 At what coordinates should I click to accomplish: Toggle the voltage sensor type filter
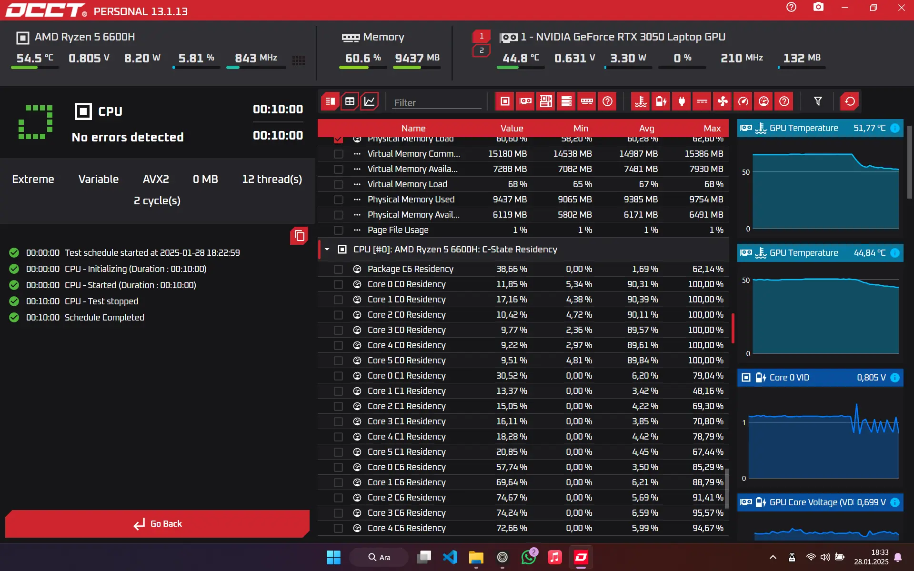click(x=661, y=101)
